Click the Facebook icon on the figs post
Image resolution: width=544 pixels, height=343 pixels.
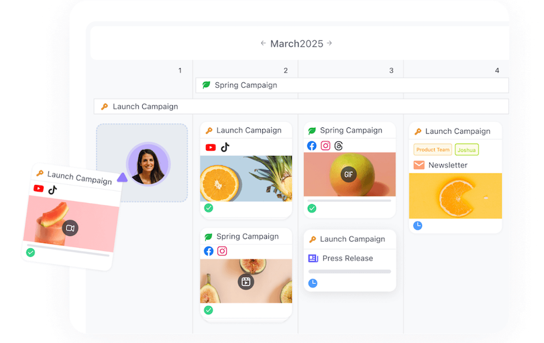click(x=209, y=251)
